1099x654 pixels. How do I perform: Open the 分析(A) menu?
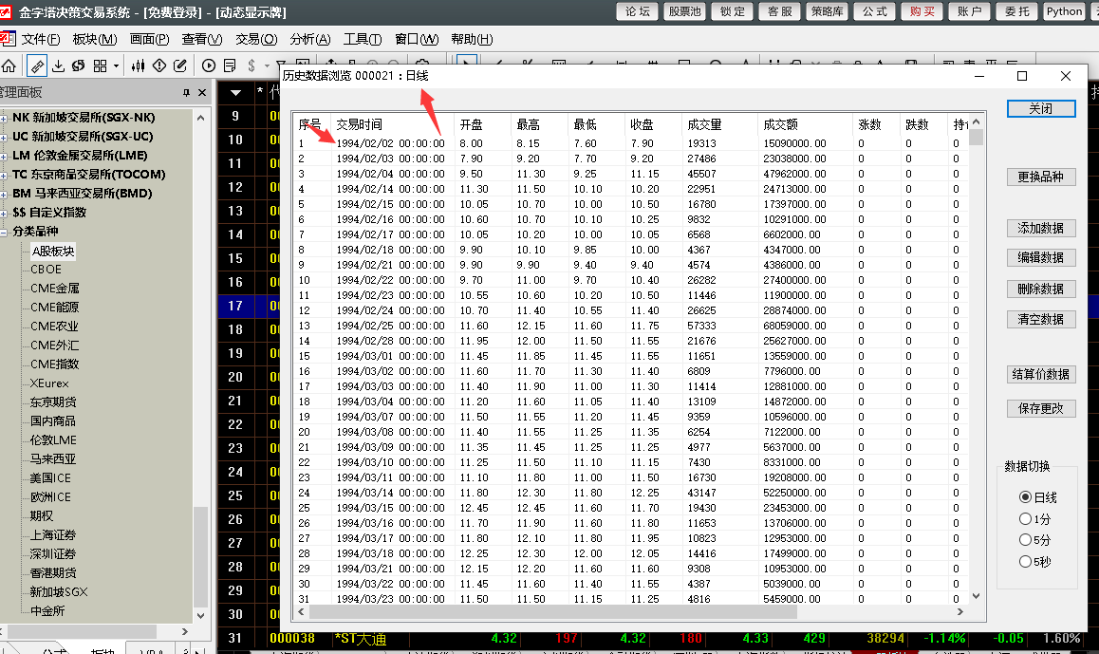pyautogui.click(x=309, y=39)
